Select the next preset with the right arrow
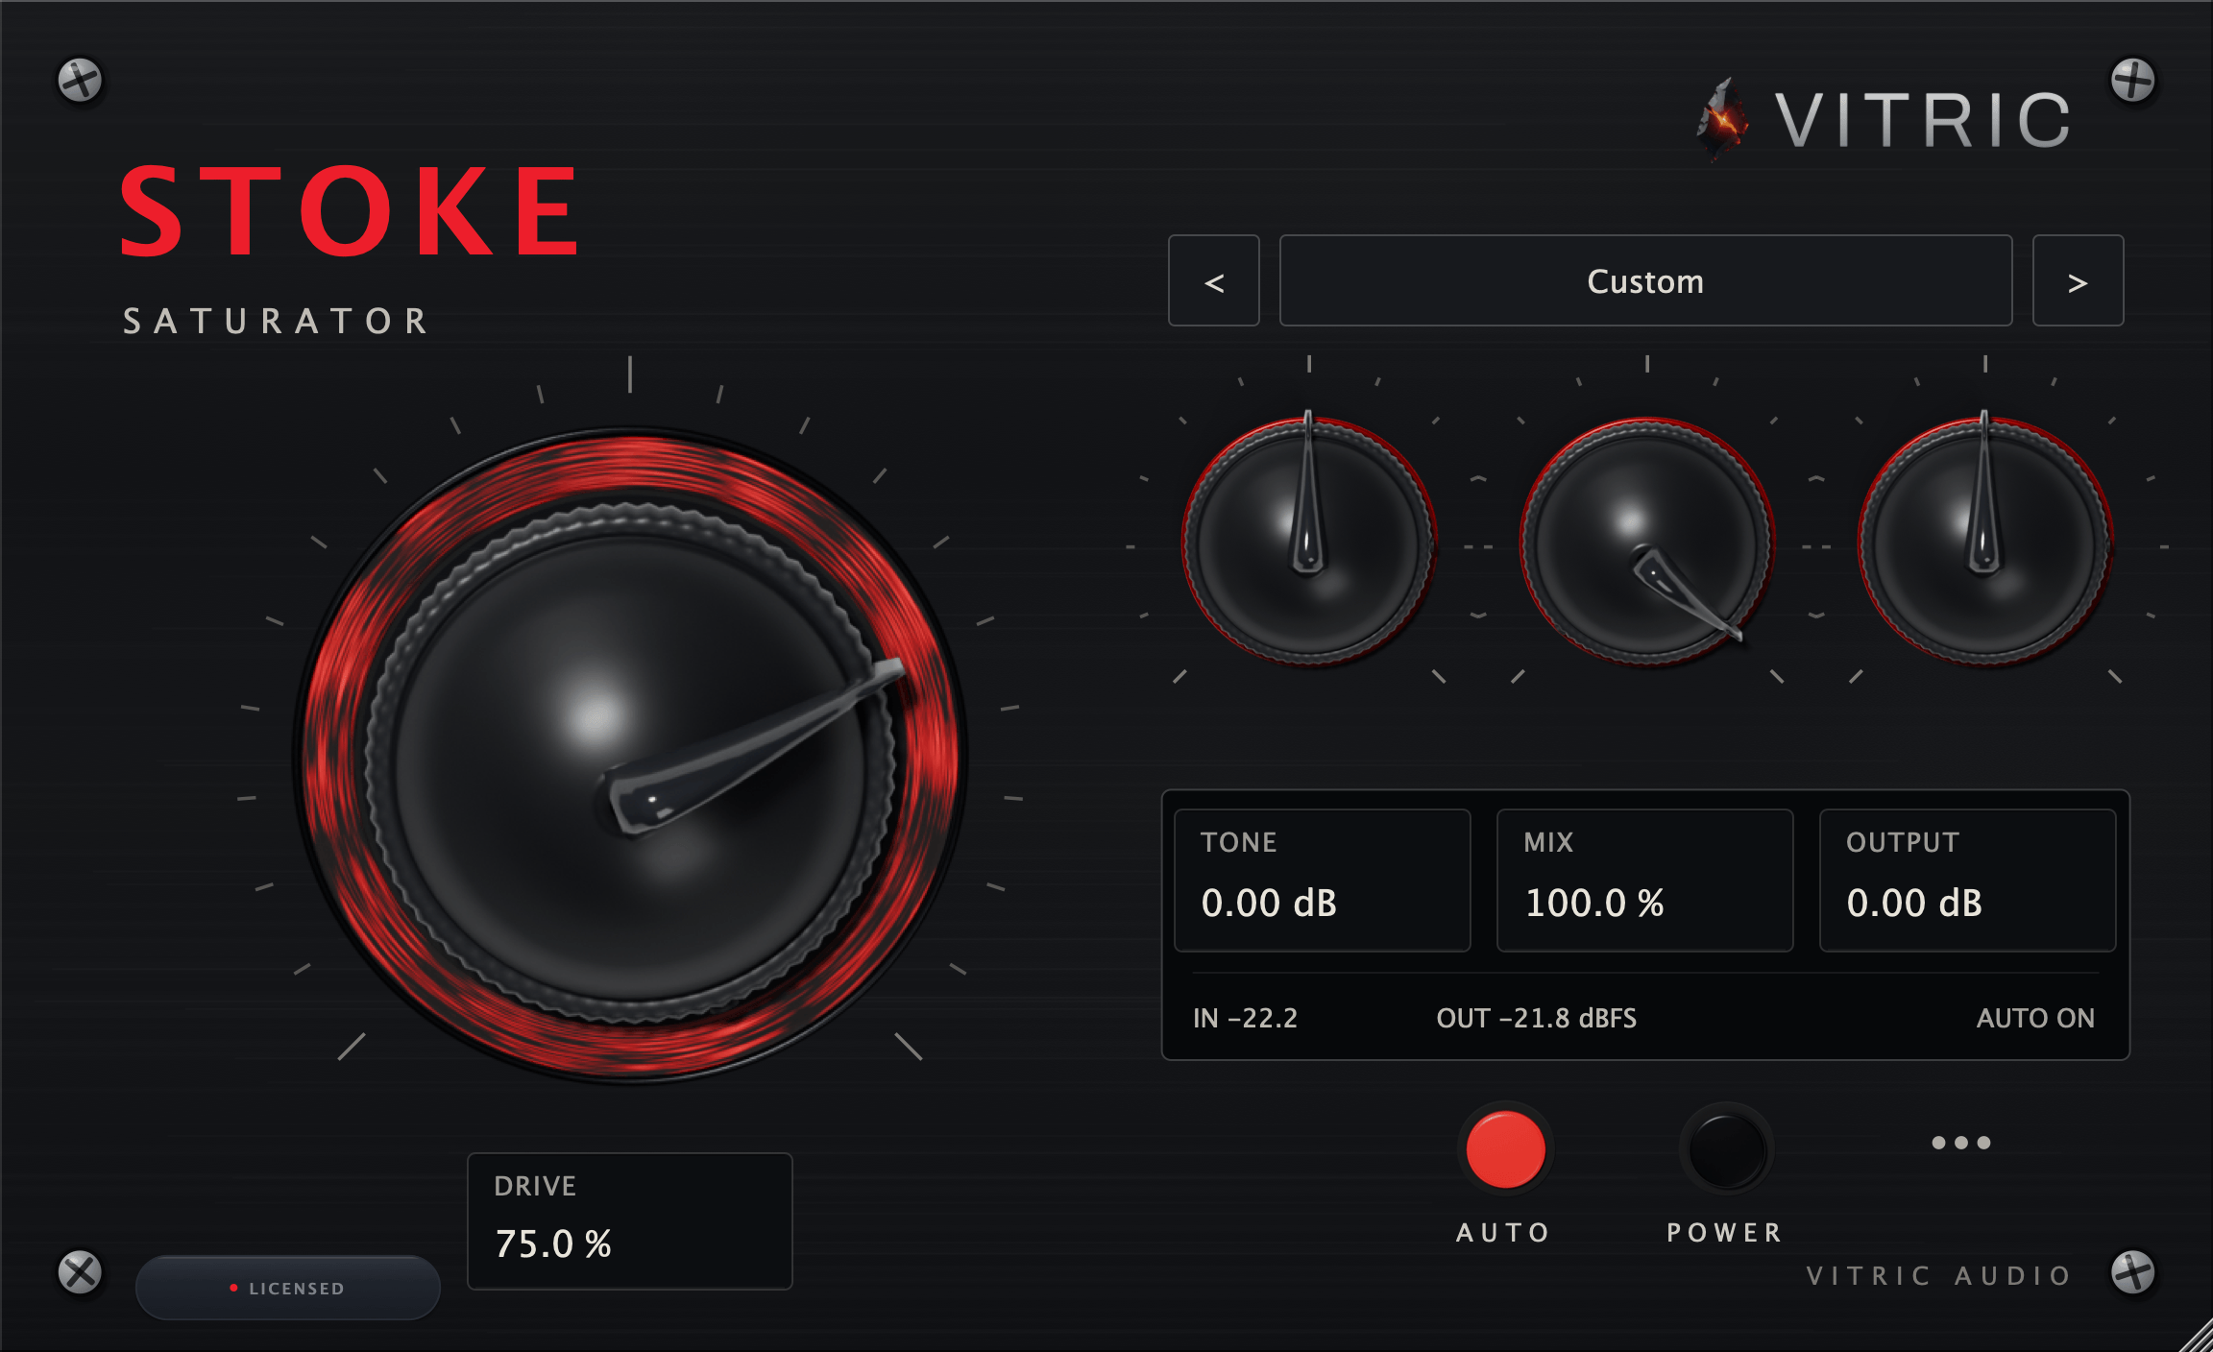This screenshot has height=1352, width=2213. click(x=2078, y=281)
